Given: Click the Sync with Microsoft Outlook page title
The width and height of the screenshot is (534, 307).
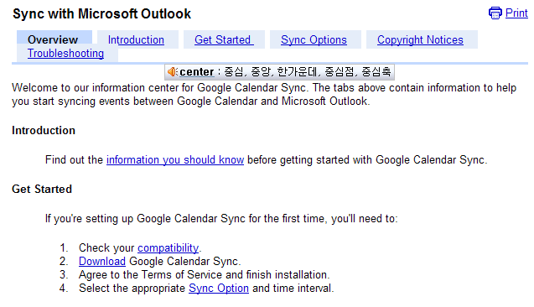Looking at the screenshot, I should 101,14.
